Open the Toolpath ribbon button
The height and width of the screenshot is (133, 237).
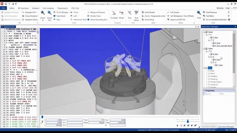point(114,15)
